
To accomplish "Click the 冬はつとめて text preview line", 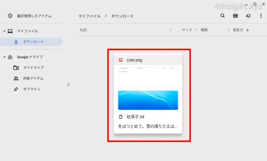I will click(147, 126).
